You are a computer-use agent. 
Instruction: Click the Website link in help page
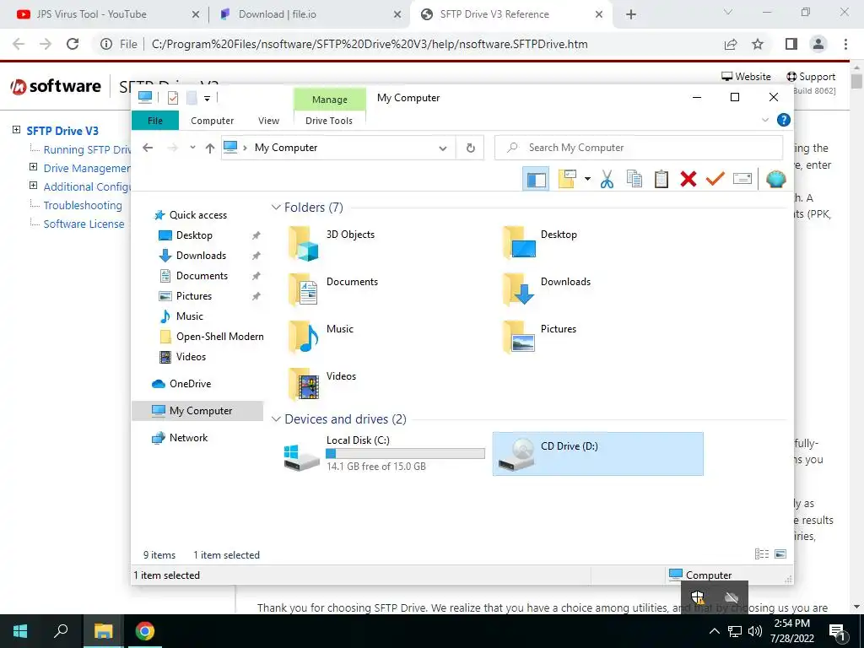[746, 77]
